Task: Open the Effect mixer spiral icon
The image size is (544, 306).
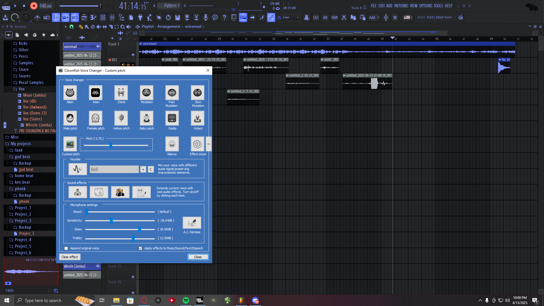Action: (x=197, y=144)
